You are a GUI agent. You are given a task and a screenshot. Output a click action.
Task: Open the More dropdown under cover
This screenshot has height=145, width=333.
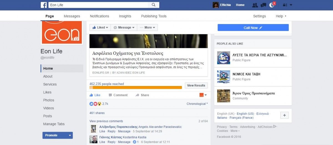pos(147,27)
